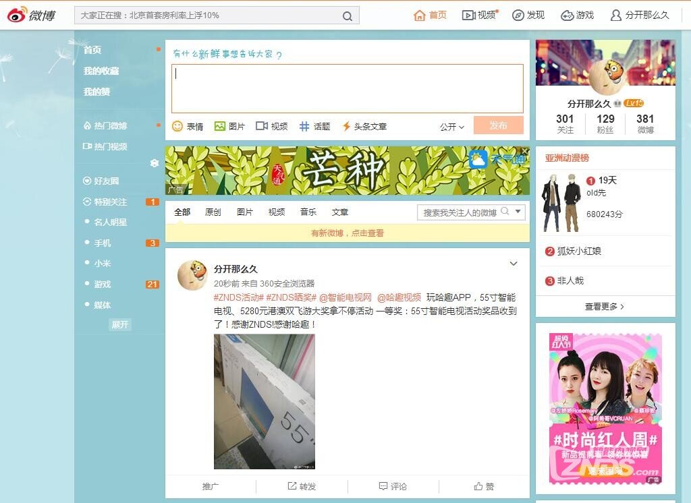Viewport: 691px width, 503px height.
Task: Switch to the 视频 feed tab
Action: [277, 212]
